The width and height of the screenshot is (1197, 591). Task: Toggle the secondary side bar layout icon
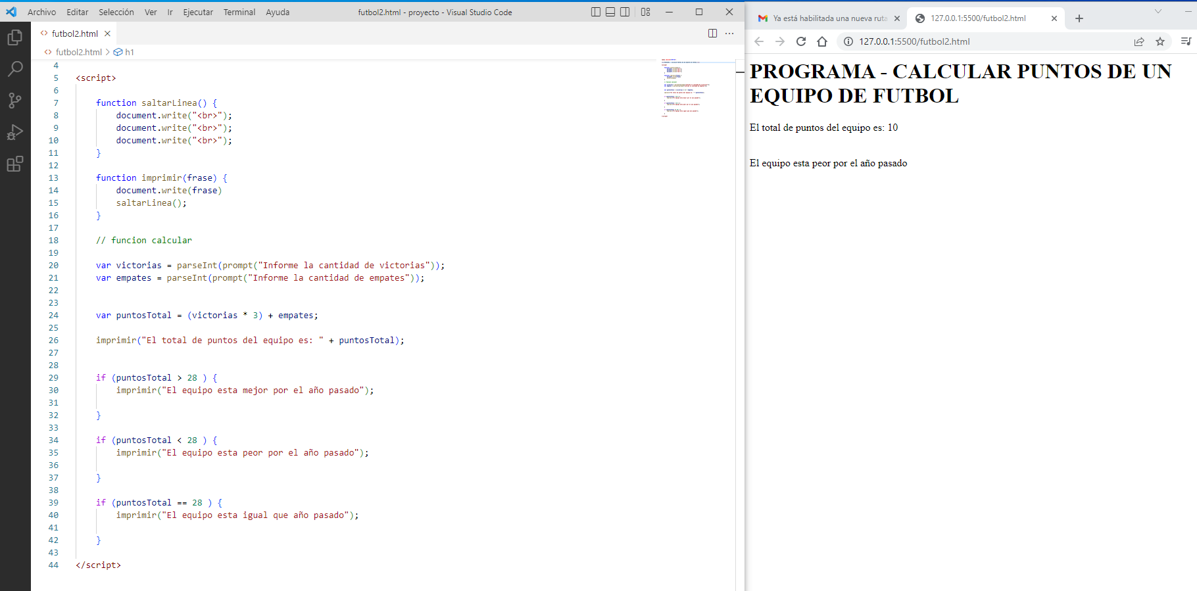click(x=625, y=12)
